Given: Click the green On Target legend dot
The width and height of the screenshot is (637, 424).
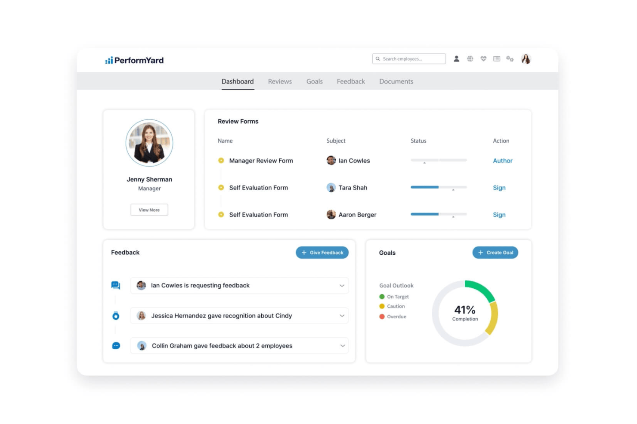Looking at the screenshot, I should [382, 296].
